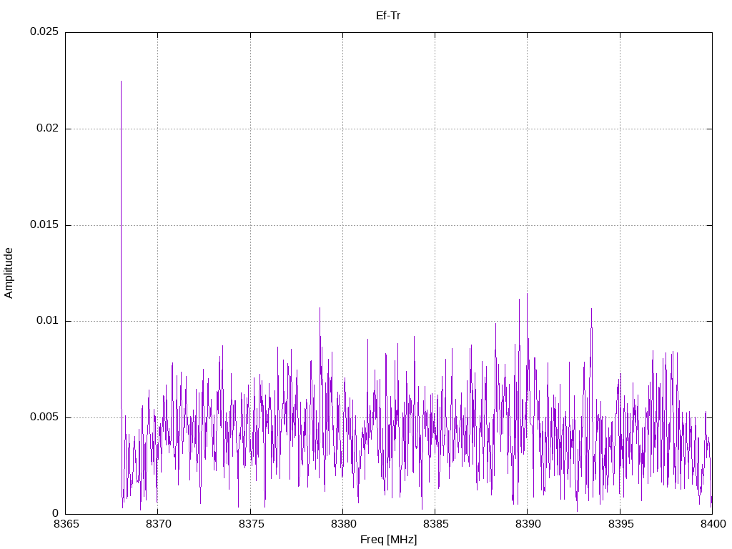Click the 8395 x-axis tick label

(620, 524)
